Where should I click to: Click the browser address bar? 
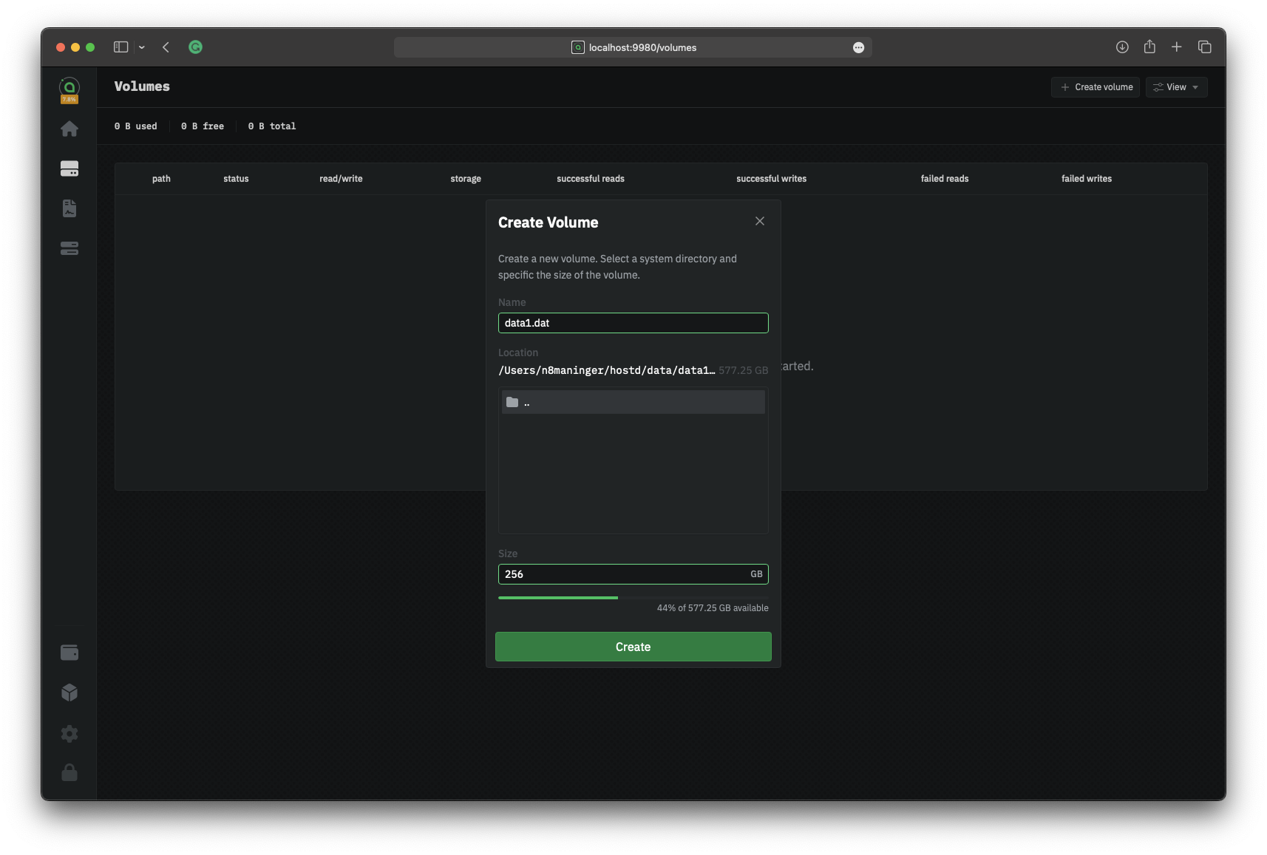click(x=633, y=47)
